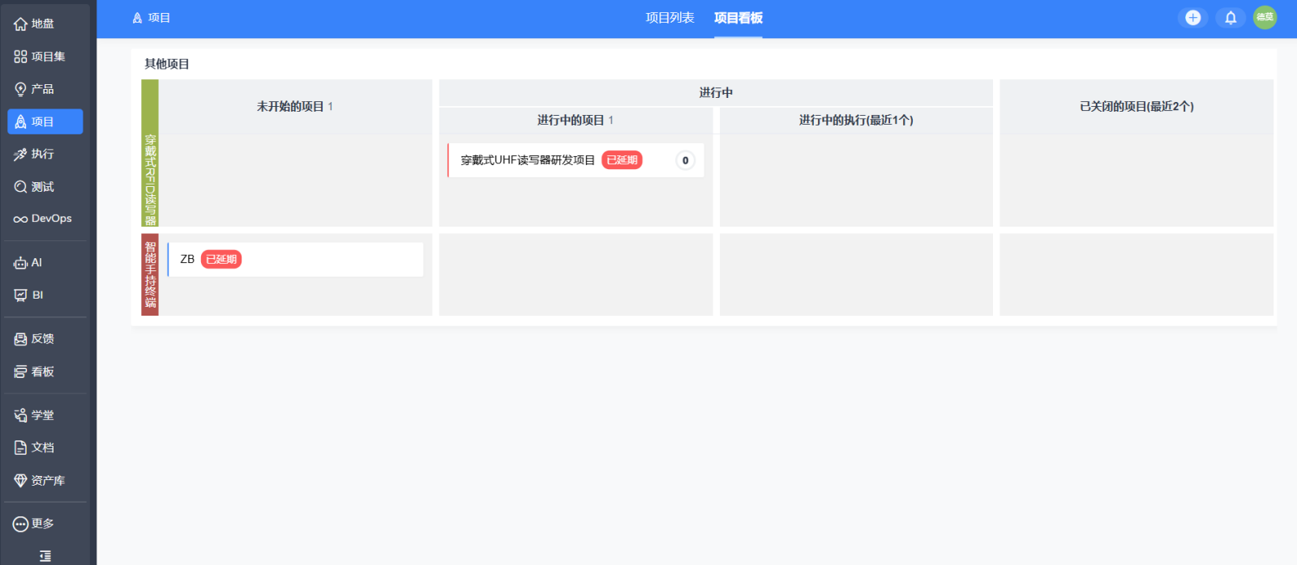Click the red 智能手持终端 lane bar
The height and width of the screenshot is (565, 1297).
150,274
